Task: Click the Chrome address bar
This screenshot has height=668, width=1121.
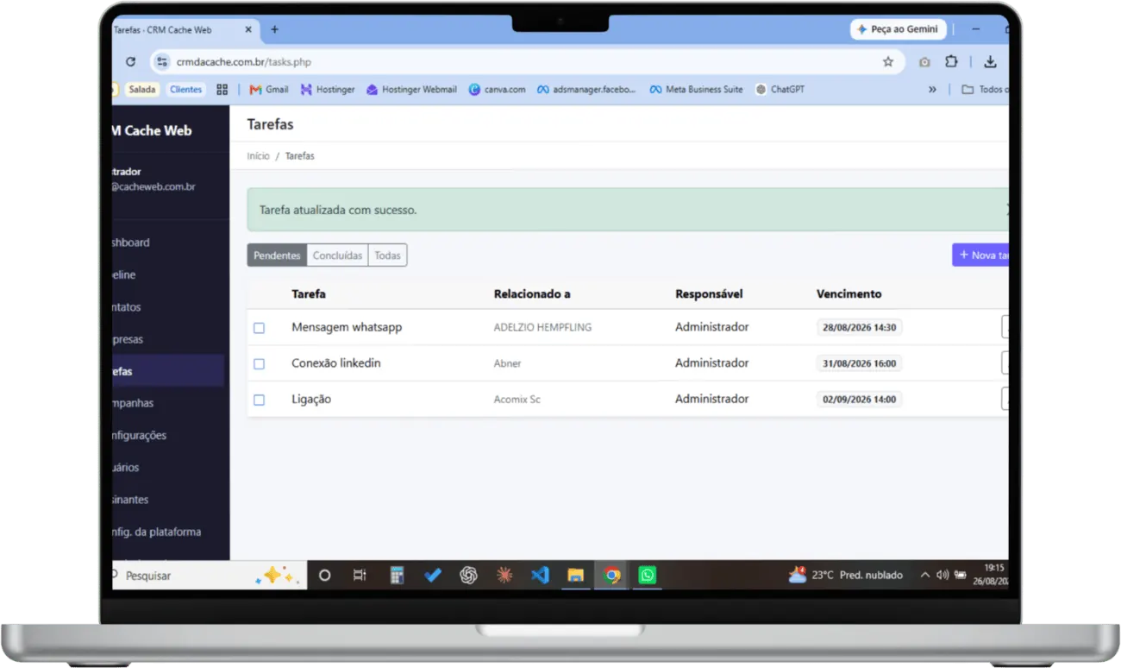Action: coord(526,62)
